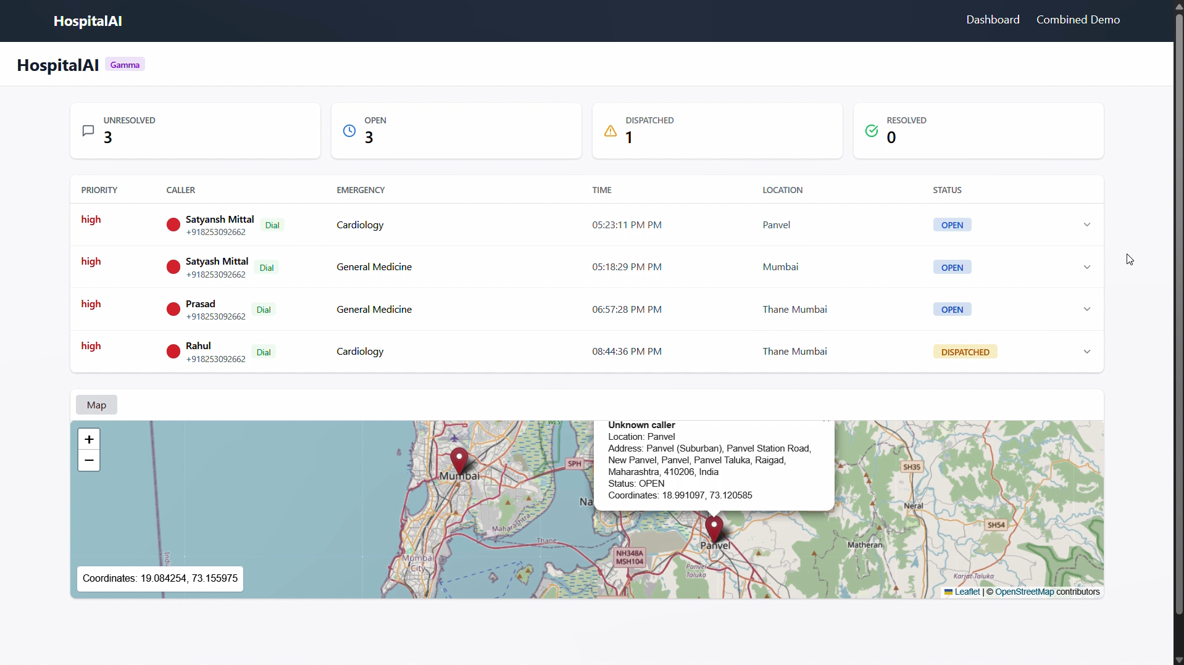Zoom out on the map
The width and height of the screenshot is (1184, 665).
coord(89,461)
